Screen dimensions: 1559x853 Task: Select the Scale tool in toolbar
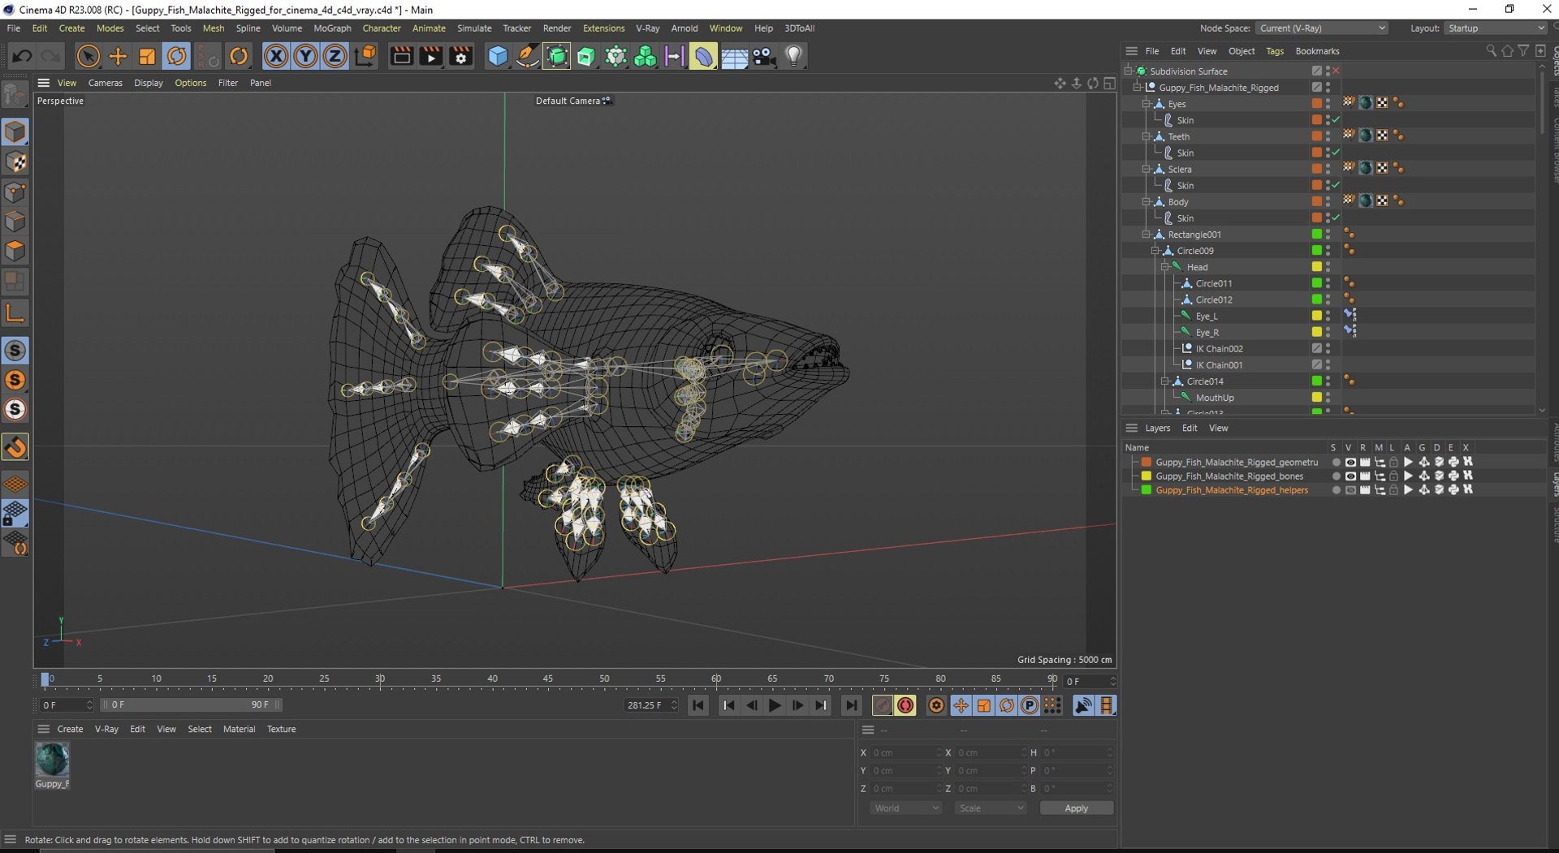click(x=147, y=56)
